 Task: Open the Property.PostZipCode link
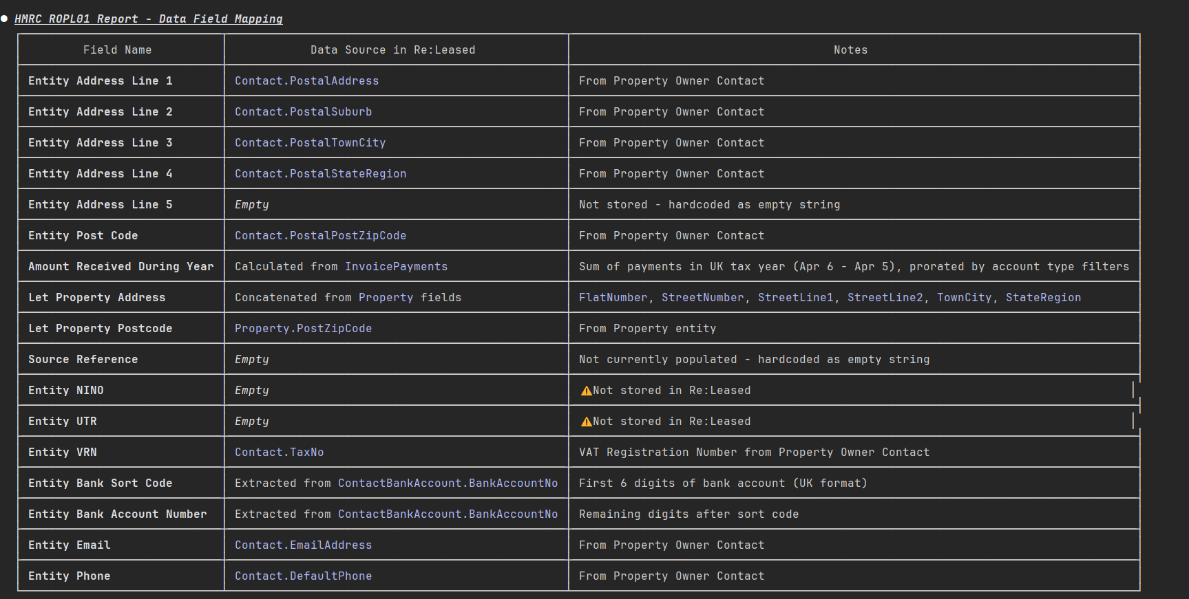pos(303,329)
